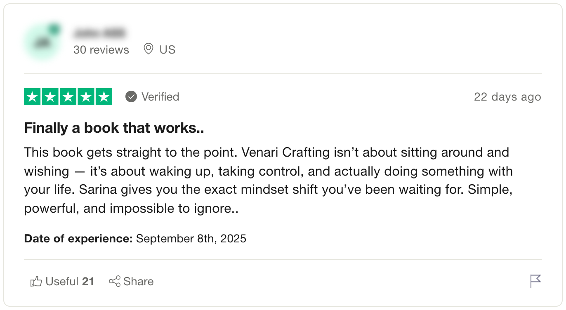Click the "Share" text label
The width and height of the screenshot is (566, 310).
click(x=138, y=282)
